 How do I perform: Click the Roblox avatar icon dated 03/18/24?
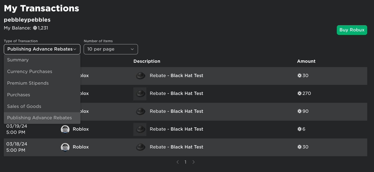pyautogui.click(x=65, y=147)
